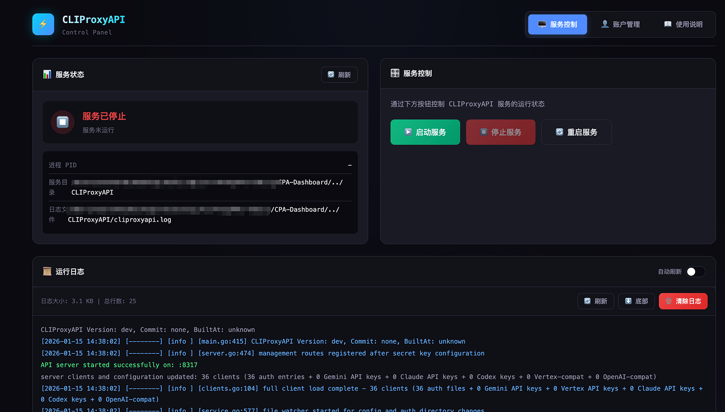Image resolution: width=725 pixels, height=412 pixels.
Task: Clear logs with 清除日志 button
Action: pos(683,301)
